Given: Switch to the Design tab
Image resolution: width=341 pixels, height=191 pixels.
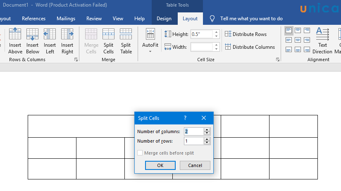Looking at the screenshot, I should point(164,19).
